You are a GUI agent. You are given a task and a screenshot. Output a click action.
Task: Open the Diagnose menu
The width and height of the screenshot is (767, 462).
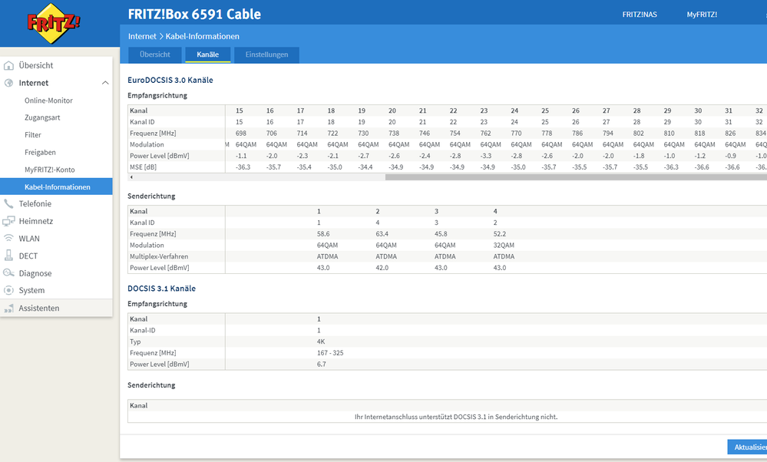point(35,273)
